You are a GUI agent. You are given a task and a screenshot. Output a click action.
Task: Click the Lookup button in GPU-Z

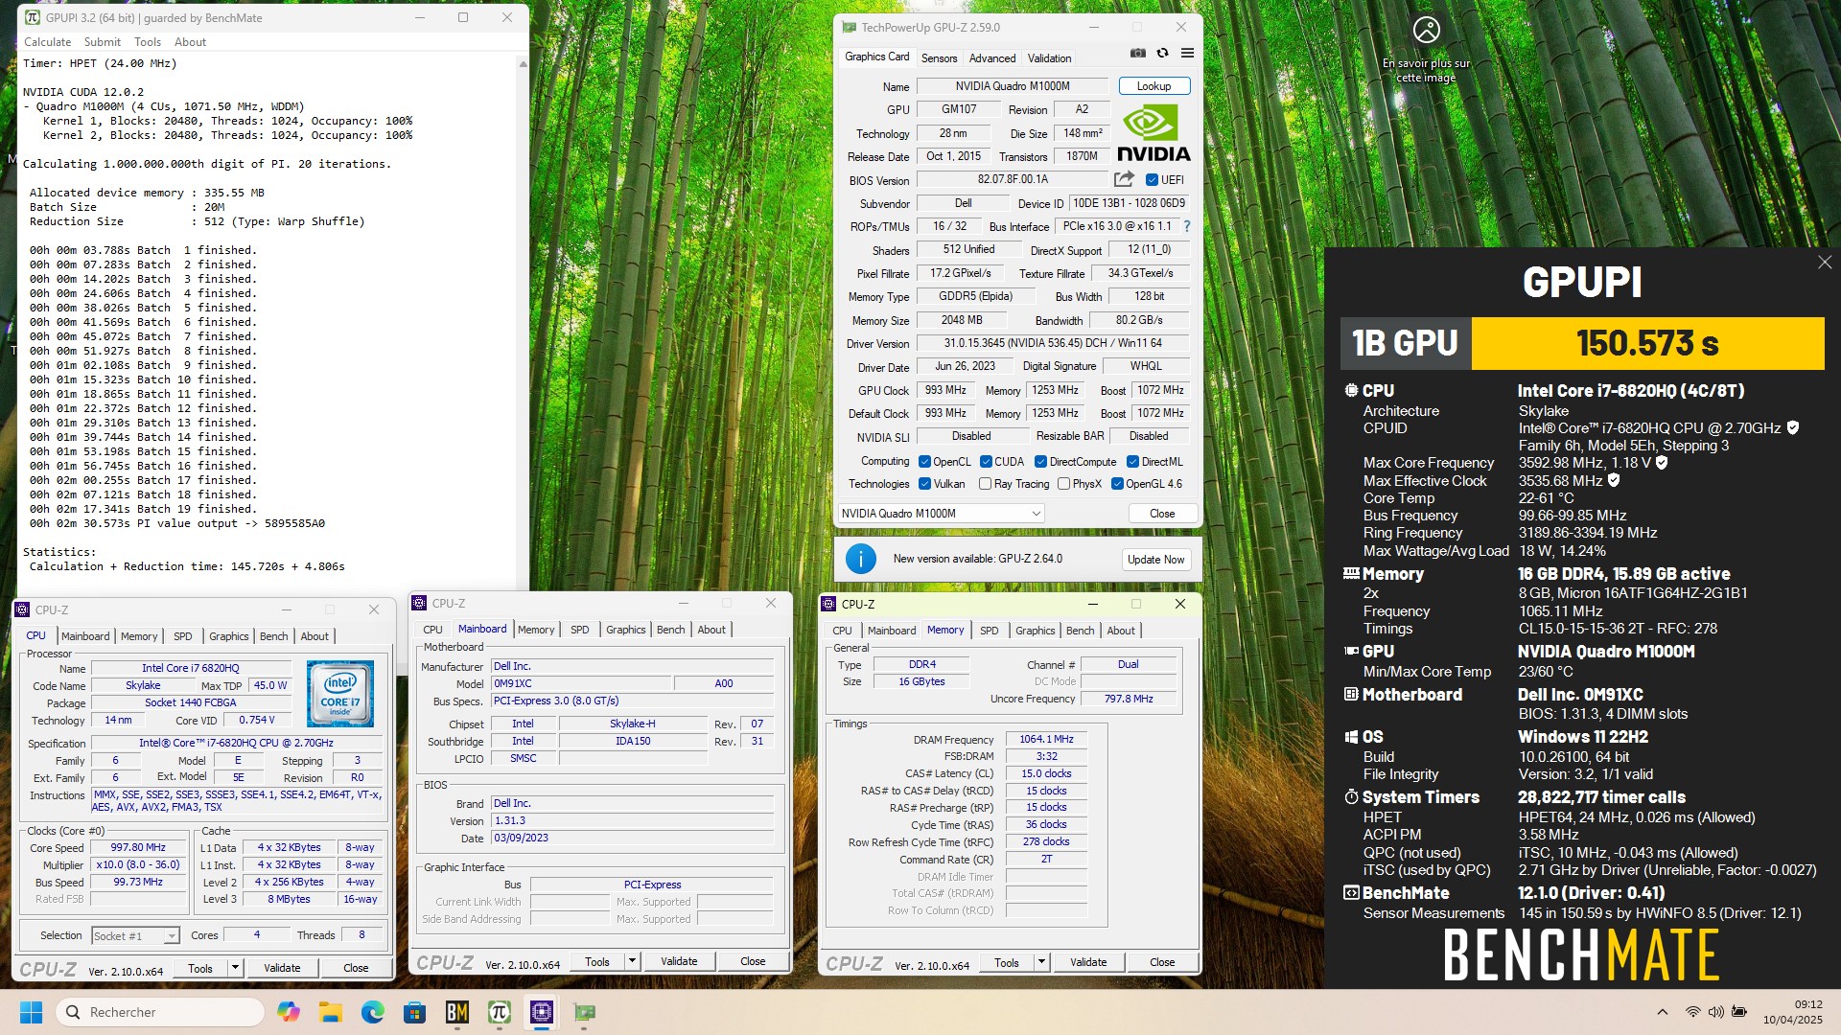click(1154, 86)
